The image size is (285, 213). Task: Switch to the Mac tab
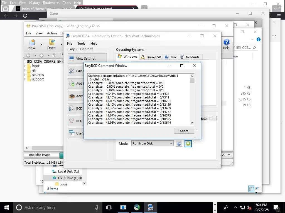pos(171,57)
